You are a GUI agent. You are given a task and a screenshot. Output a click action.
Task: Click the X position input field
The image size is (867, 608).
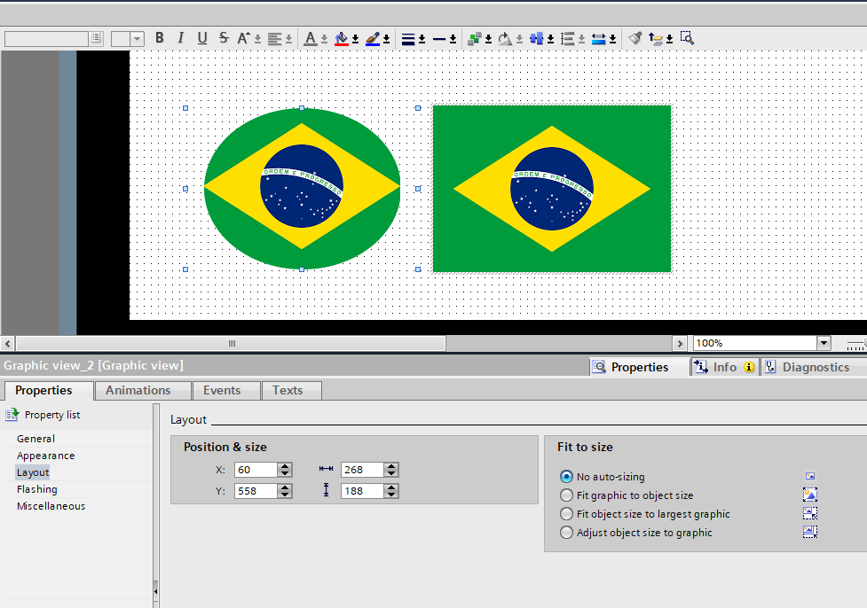tap(256, 470)
